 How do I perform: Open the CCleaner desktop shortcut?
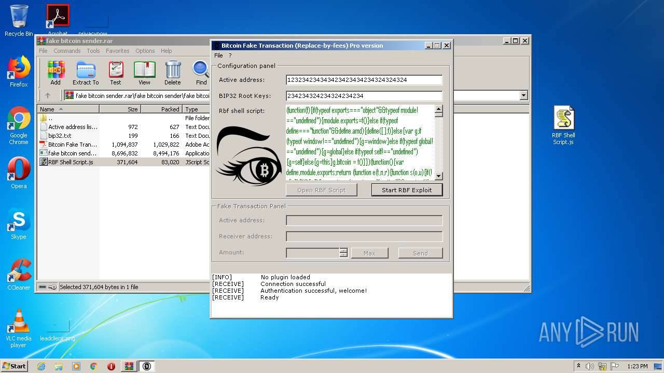tap(19, 274)
